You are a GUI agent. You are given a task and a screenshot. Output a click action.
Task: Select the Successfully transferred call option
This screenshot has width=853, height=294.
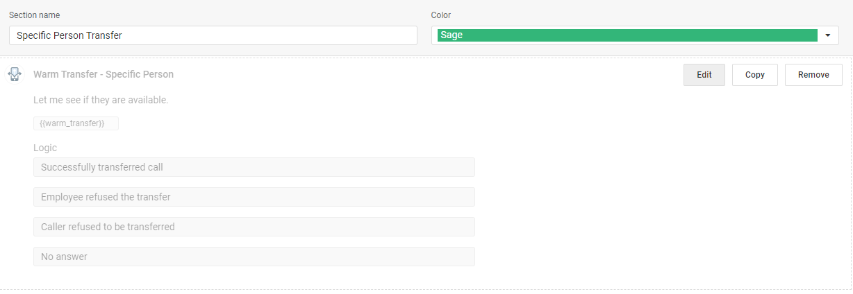(x=254, y=167)
